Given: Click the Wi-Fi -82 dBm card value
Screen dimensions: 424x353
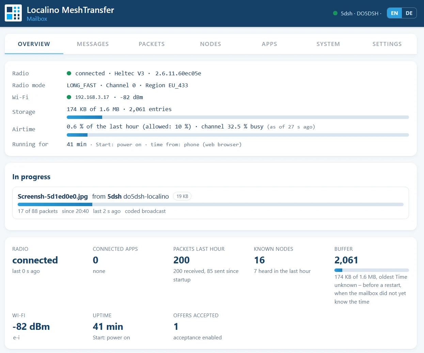Looking at the screenshot, I should [31, 327].
